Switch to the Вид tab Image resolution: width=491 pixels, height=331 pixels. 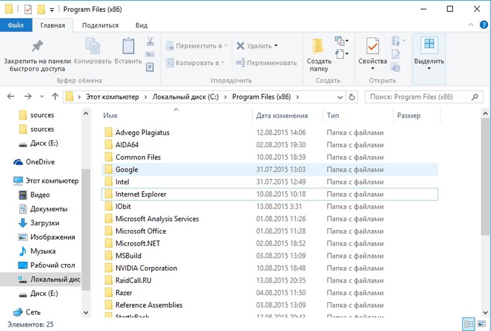[141, 25]
